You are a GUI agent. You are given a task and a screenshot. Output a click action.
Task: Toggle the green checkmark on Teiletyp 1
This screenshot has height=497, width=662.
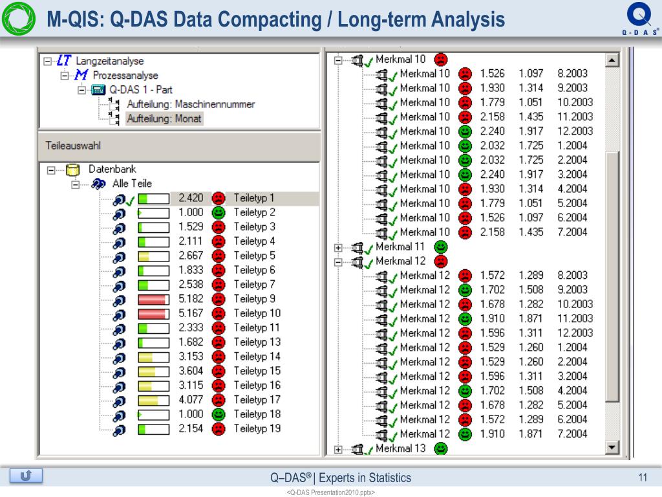pyautogui.click(x=130, y=201)
